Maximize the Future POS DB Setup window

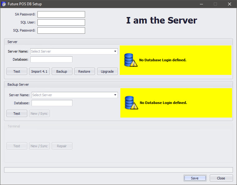tap(215, 4)
